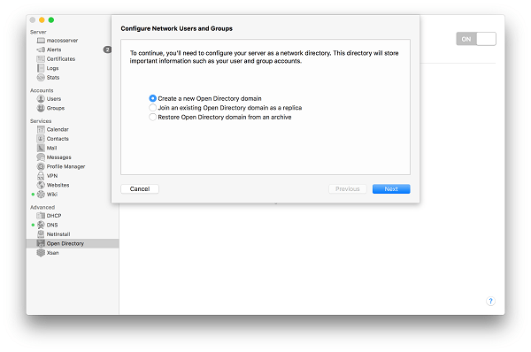Viewport: 531px width, 352px height.
Task: Click the Wiki service icon
Action: pos(41,195)
